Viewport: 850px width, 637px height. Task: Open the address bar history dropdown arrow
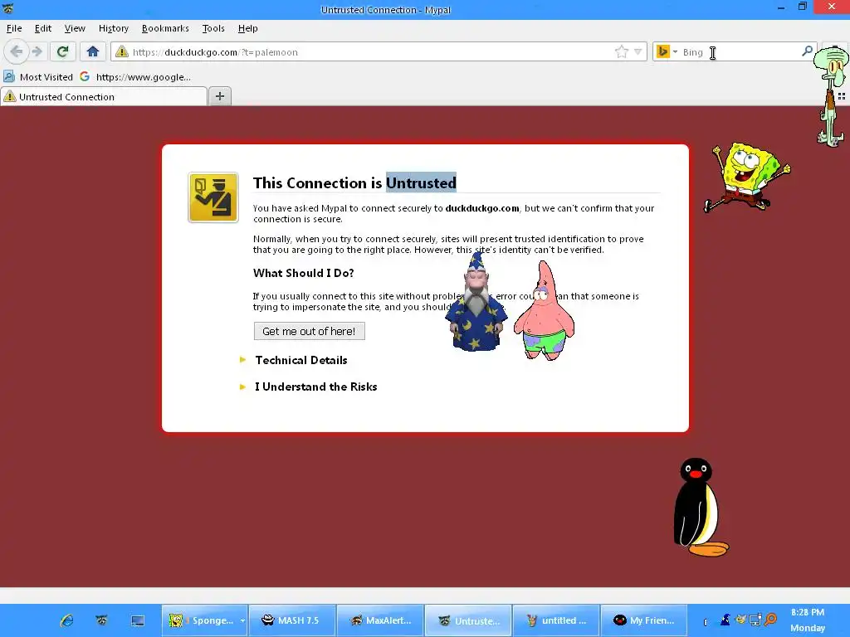click(638, 51)
